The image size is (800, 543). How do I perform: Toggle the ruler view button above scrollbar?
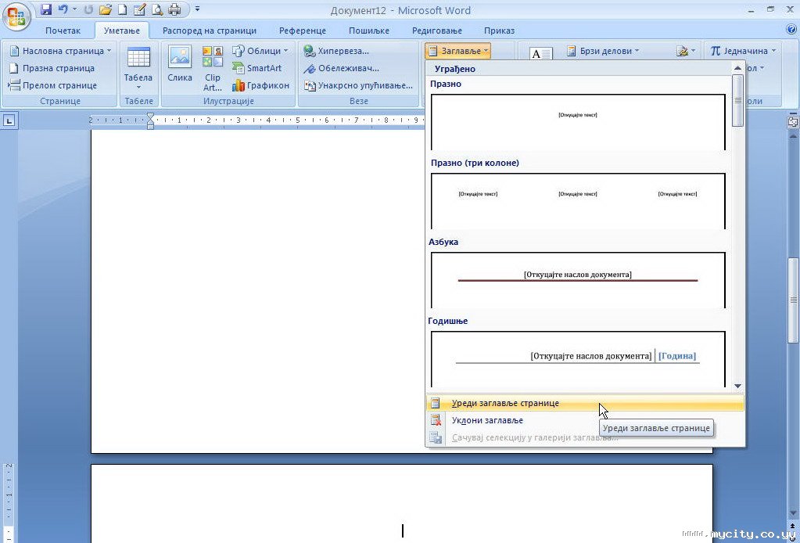click(793, 121)
